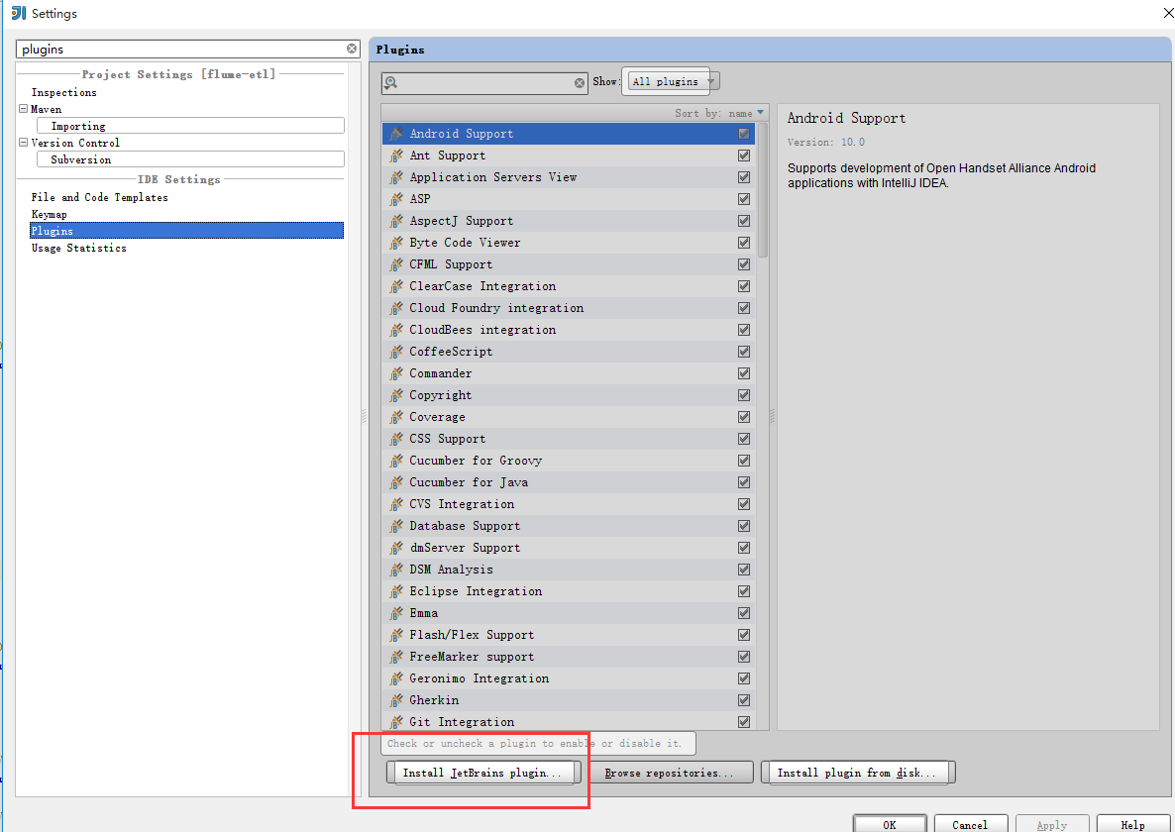This screenshot has width=1175, height=832.
Task: Disable the Application Servers View plugin checkbox
Action: [x=743, y=177]
